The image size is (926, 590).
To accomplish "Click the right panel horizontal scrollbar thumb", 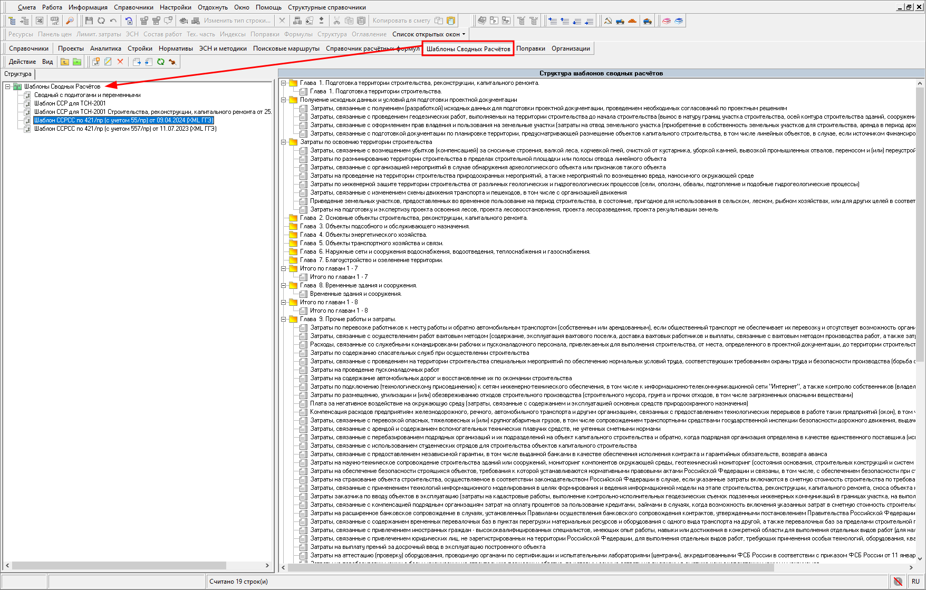I will tap(530, 567).
